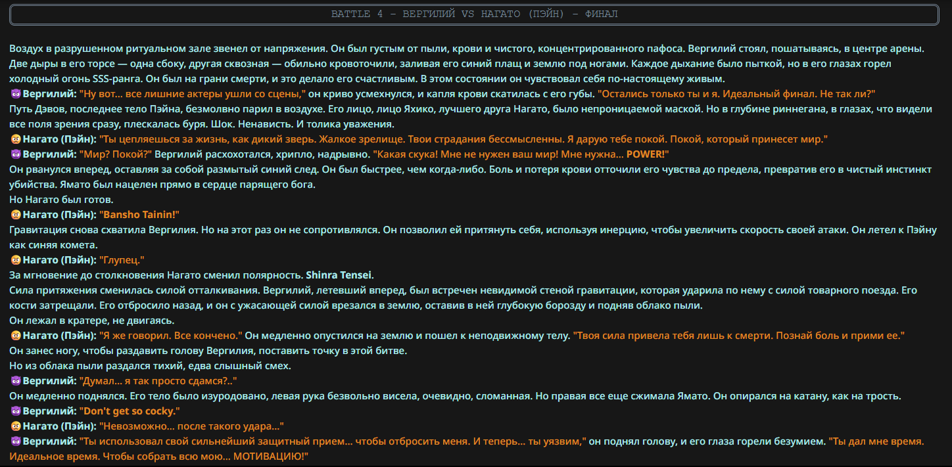Click the quote "Bansho Tainin!"

pos(139,215)
